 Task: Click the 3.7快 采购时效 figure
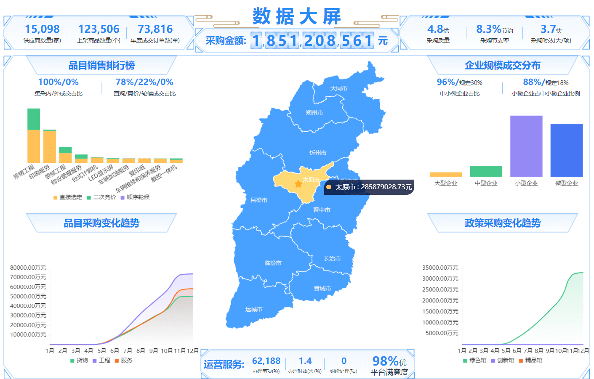click(551, 29)
